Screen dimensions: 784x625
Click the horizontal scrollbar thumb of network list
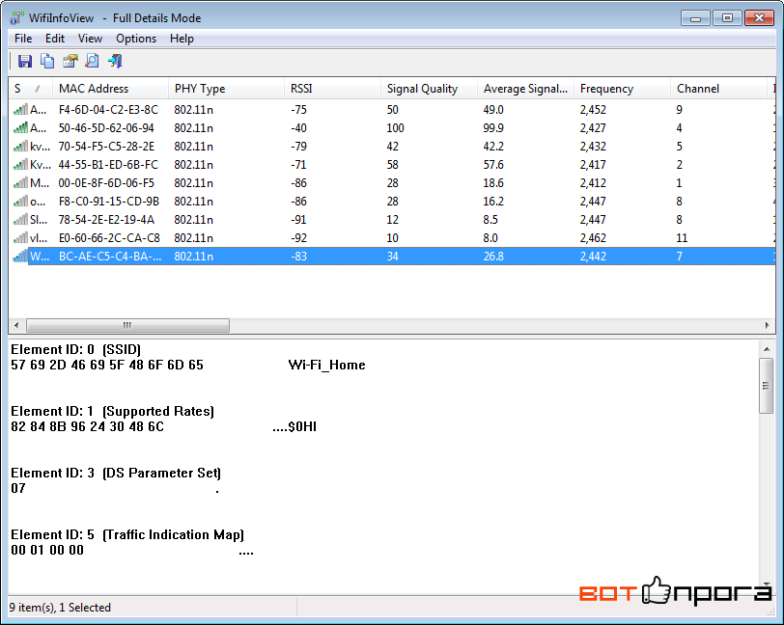click(127, 325)
